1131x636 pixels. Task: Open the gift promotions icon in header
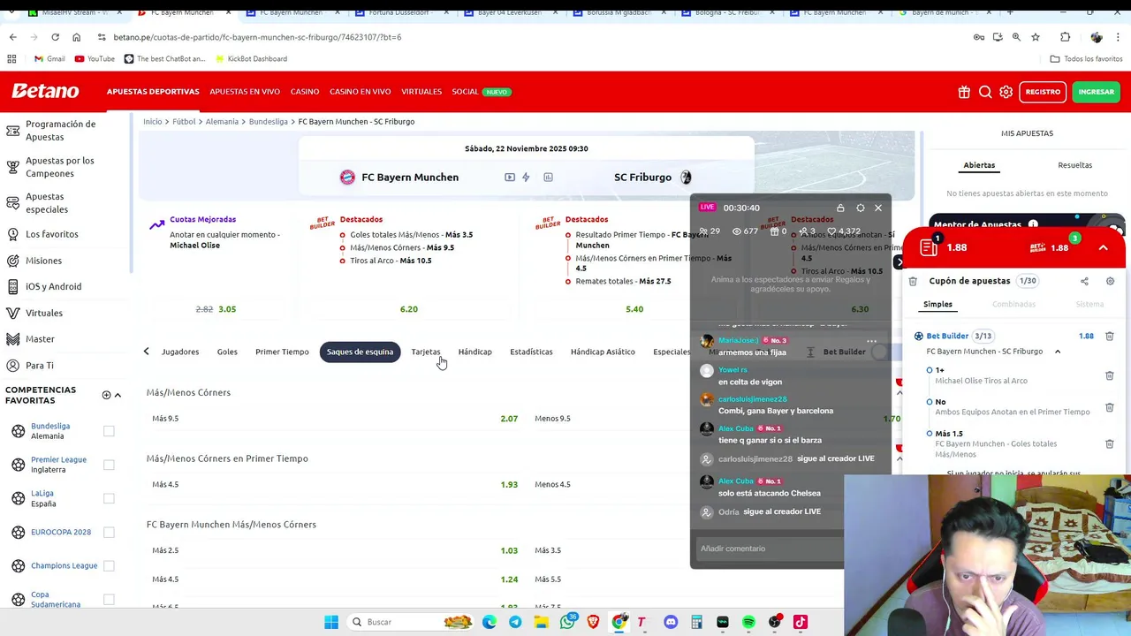[964, 92]
